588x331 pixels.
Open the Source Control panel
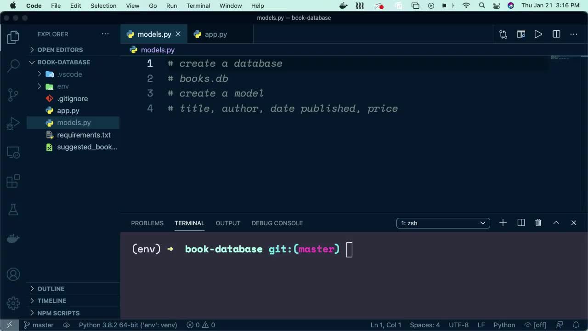(x=13, y=94)
